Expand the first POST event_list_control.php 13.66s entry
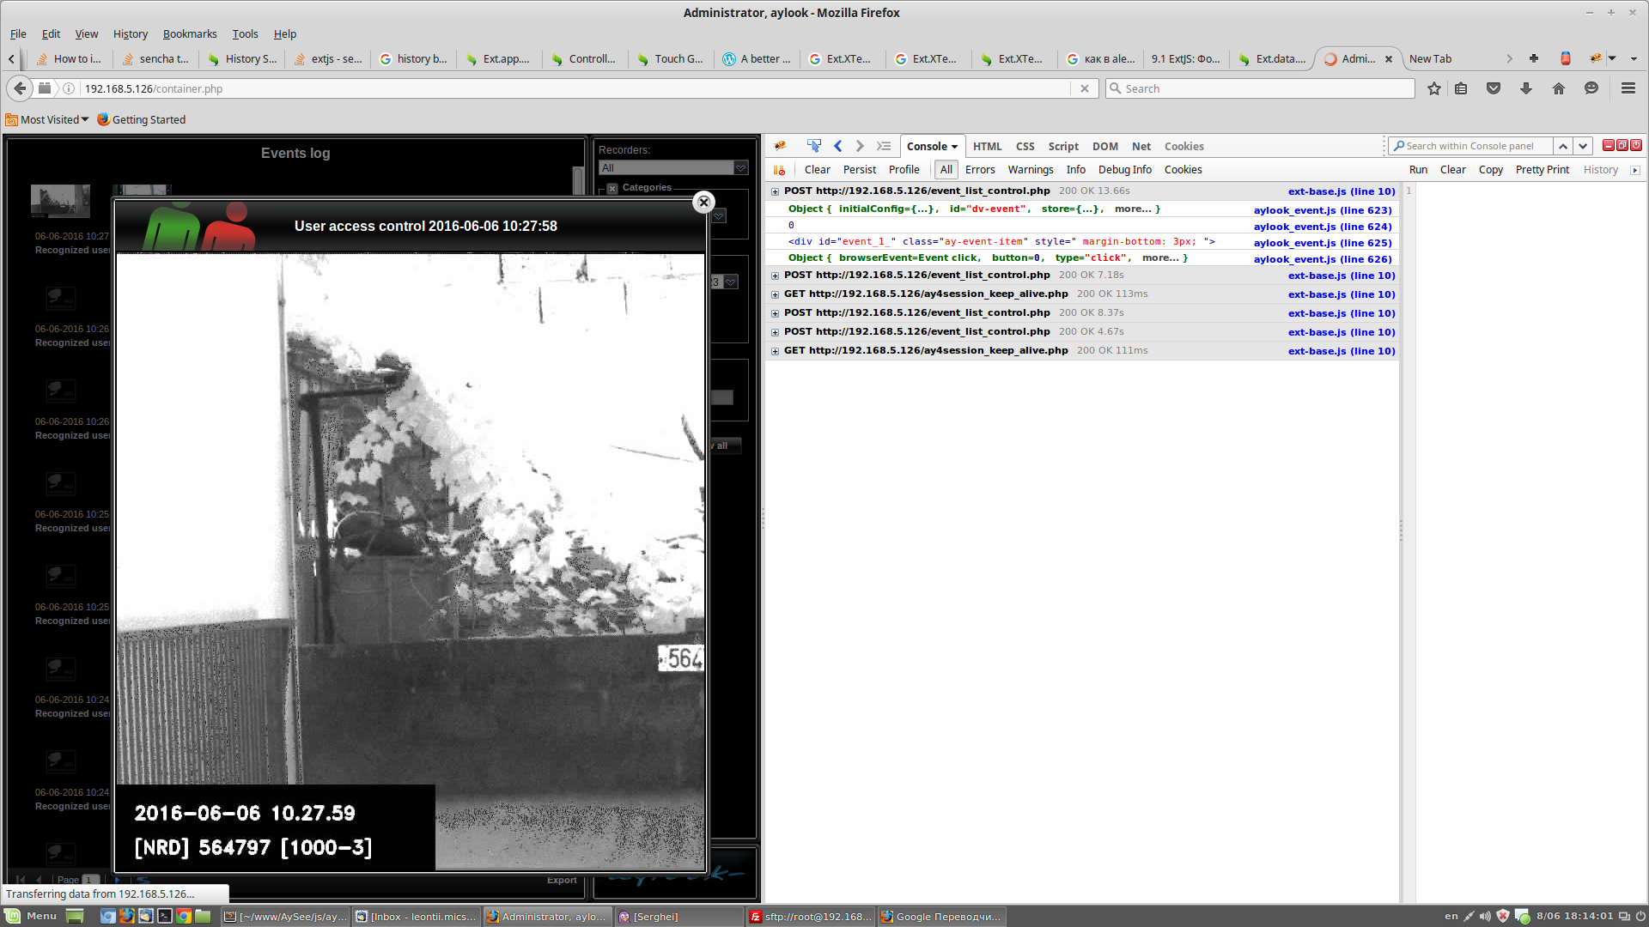The width and height of the screenshot is (1649, 927). coord(775,191)
